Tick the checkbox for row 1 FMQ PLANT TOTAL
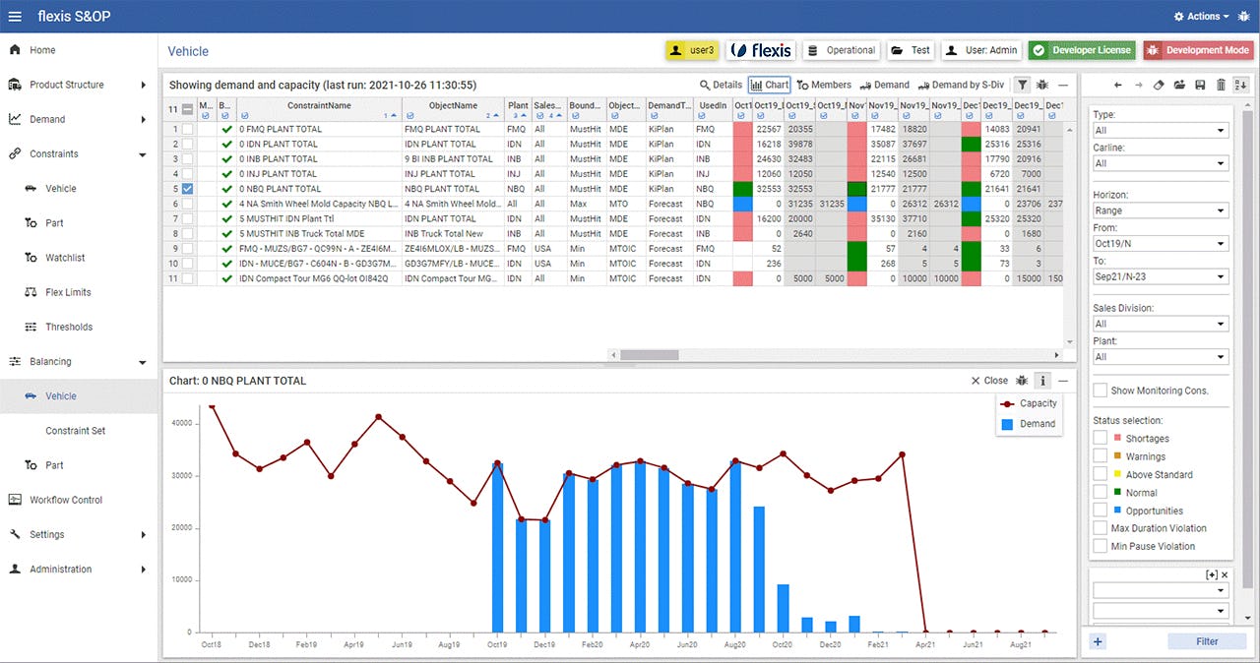This screenshot has height=663, width=1260. [187, 129]
